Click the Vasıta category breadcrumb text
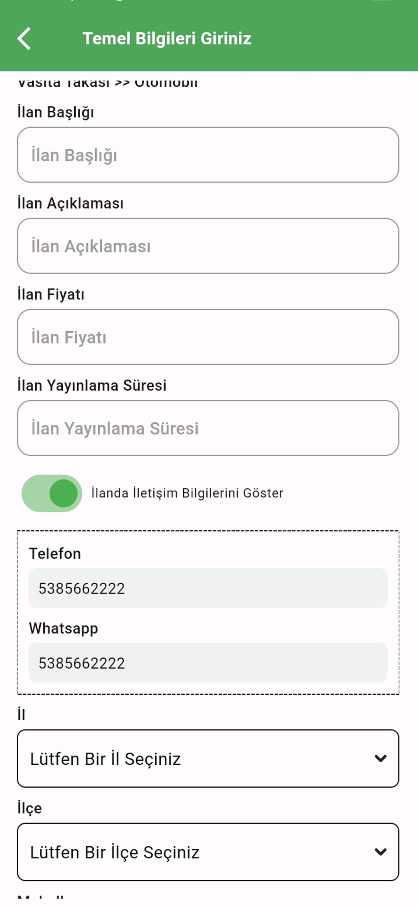This screenshot has width=418, height=908. tap(107, 83)
